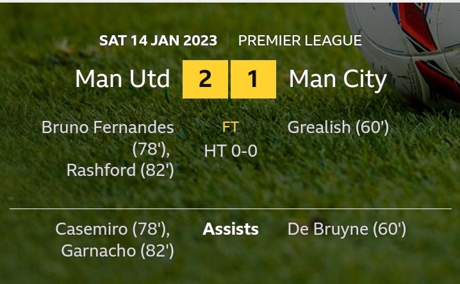The width and height of the screenshot is (460, 284).
Task: Click the 78' goal minute under Bruno Fernandes
Action: (151, 149)
